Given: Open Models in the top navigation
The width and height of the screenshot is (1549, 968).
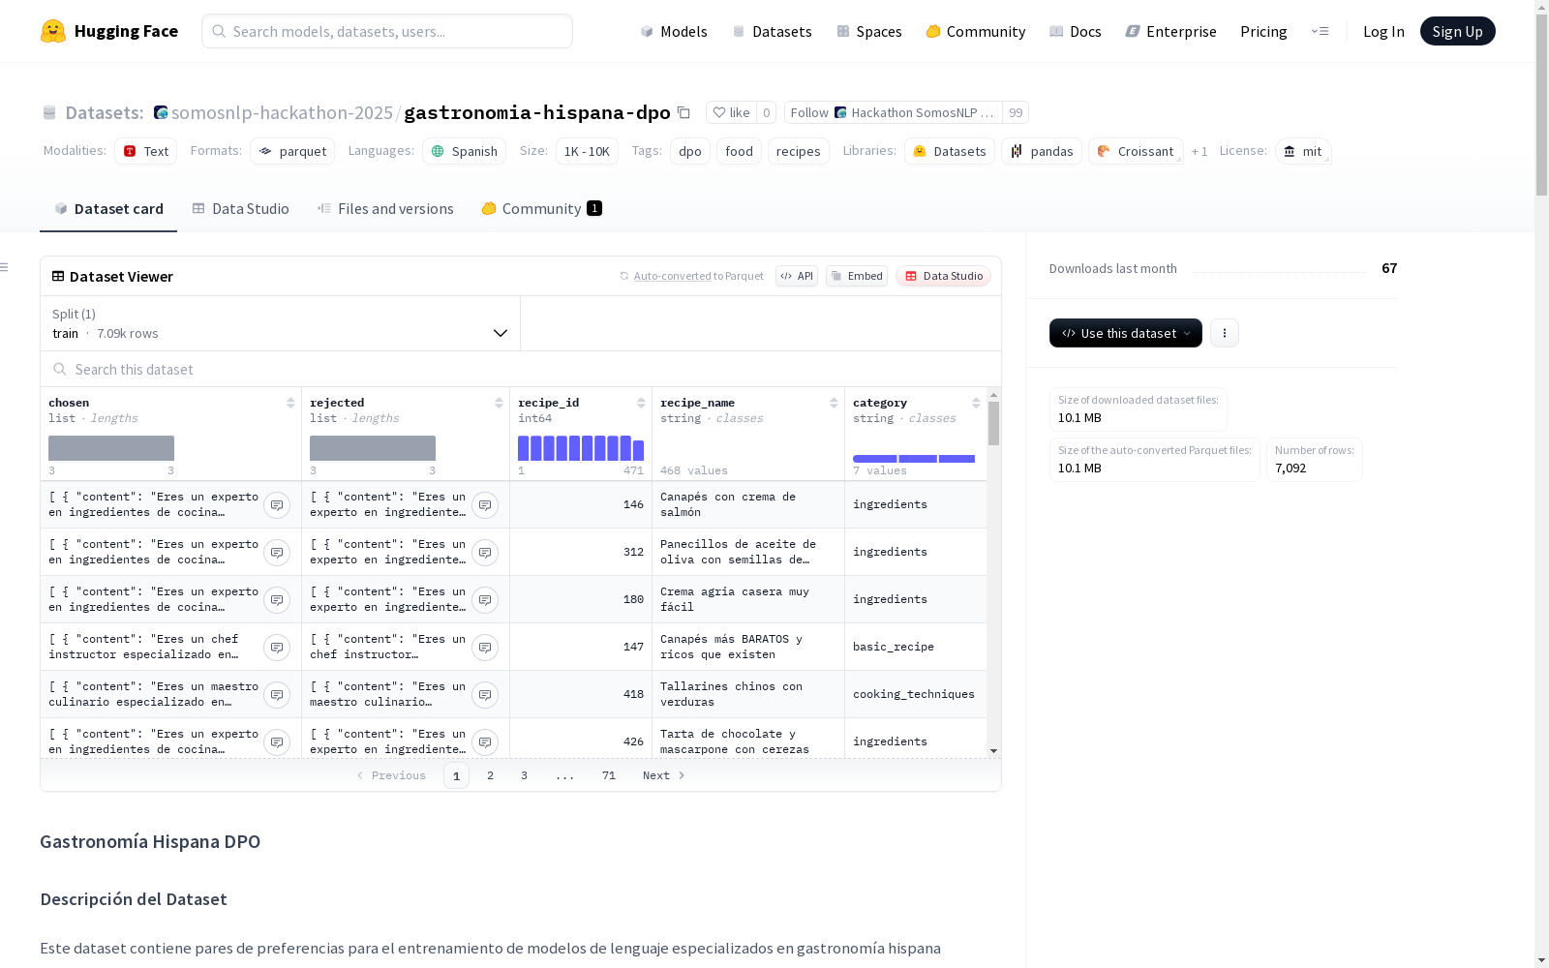Looking at the screenshot, I should tap(674, 31).
